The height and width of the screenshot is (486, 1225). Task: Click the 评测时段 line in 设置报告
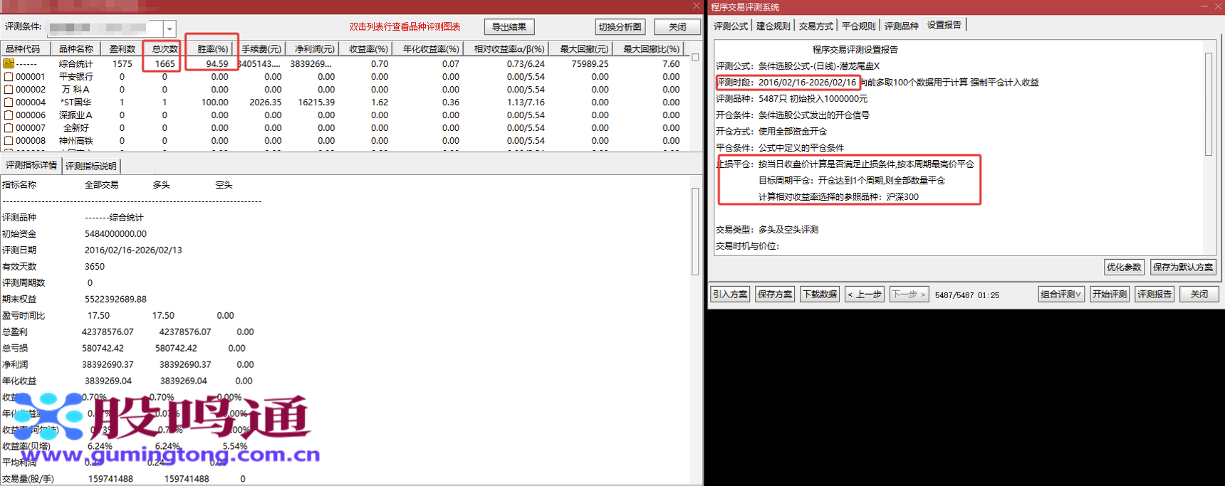877,83
